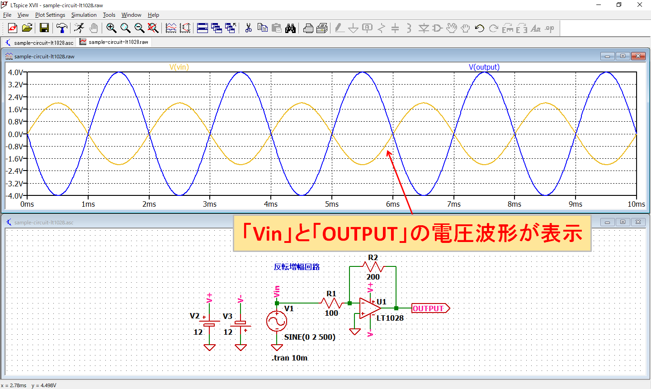Click the Zoom to fit icon
Viewport: 651px width, 389px height.
(x=153, y=28)
